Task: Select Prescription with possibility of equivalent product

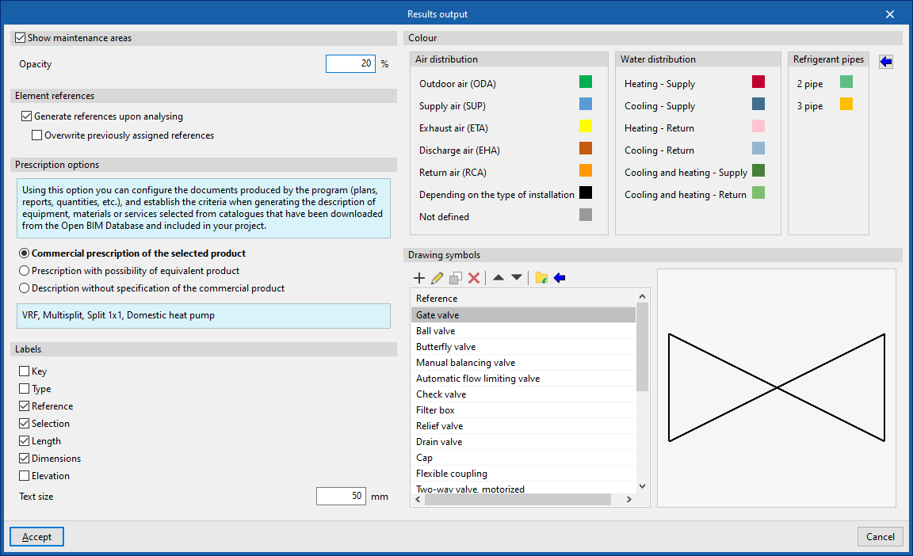Action: (x=25, y=271)
